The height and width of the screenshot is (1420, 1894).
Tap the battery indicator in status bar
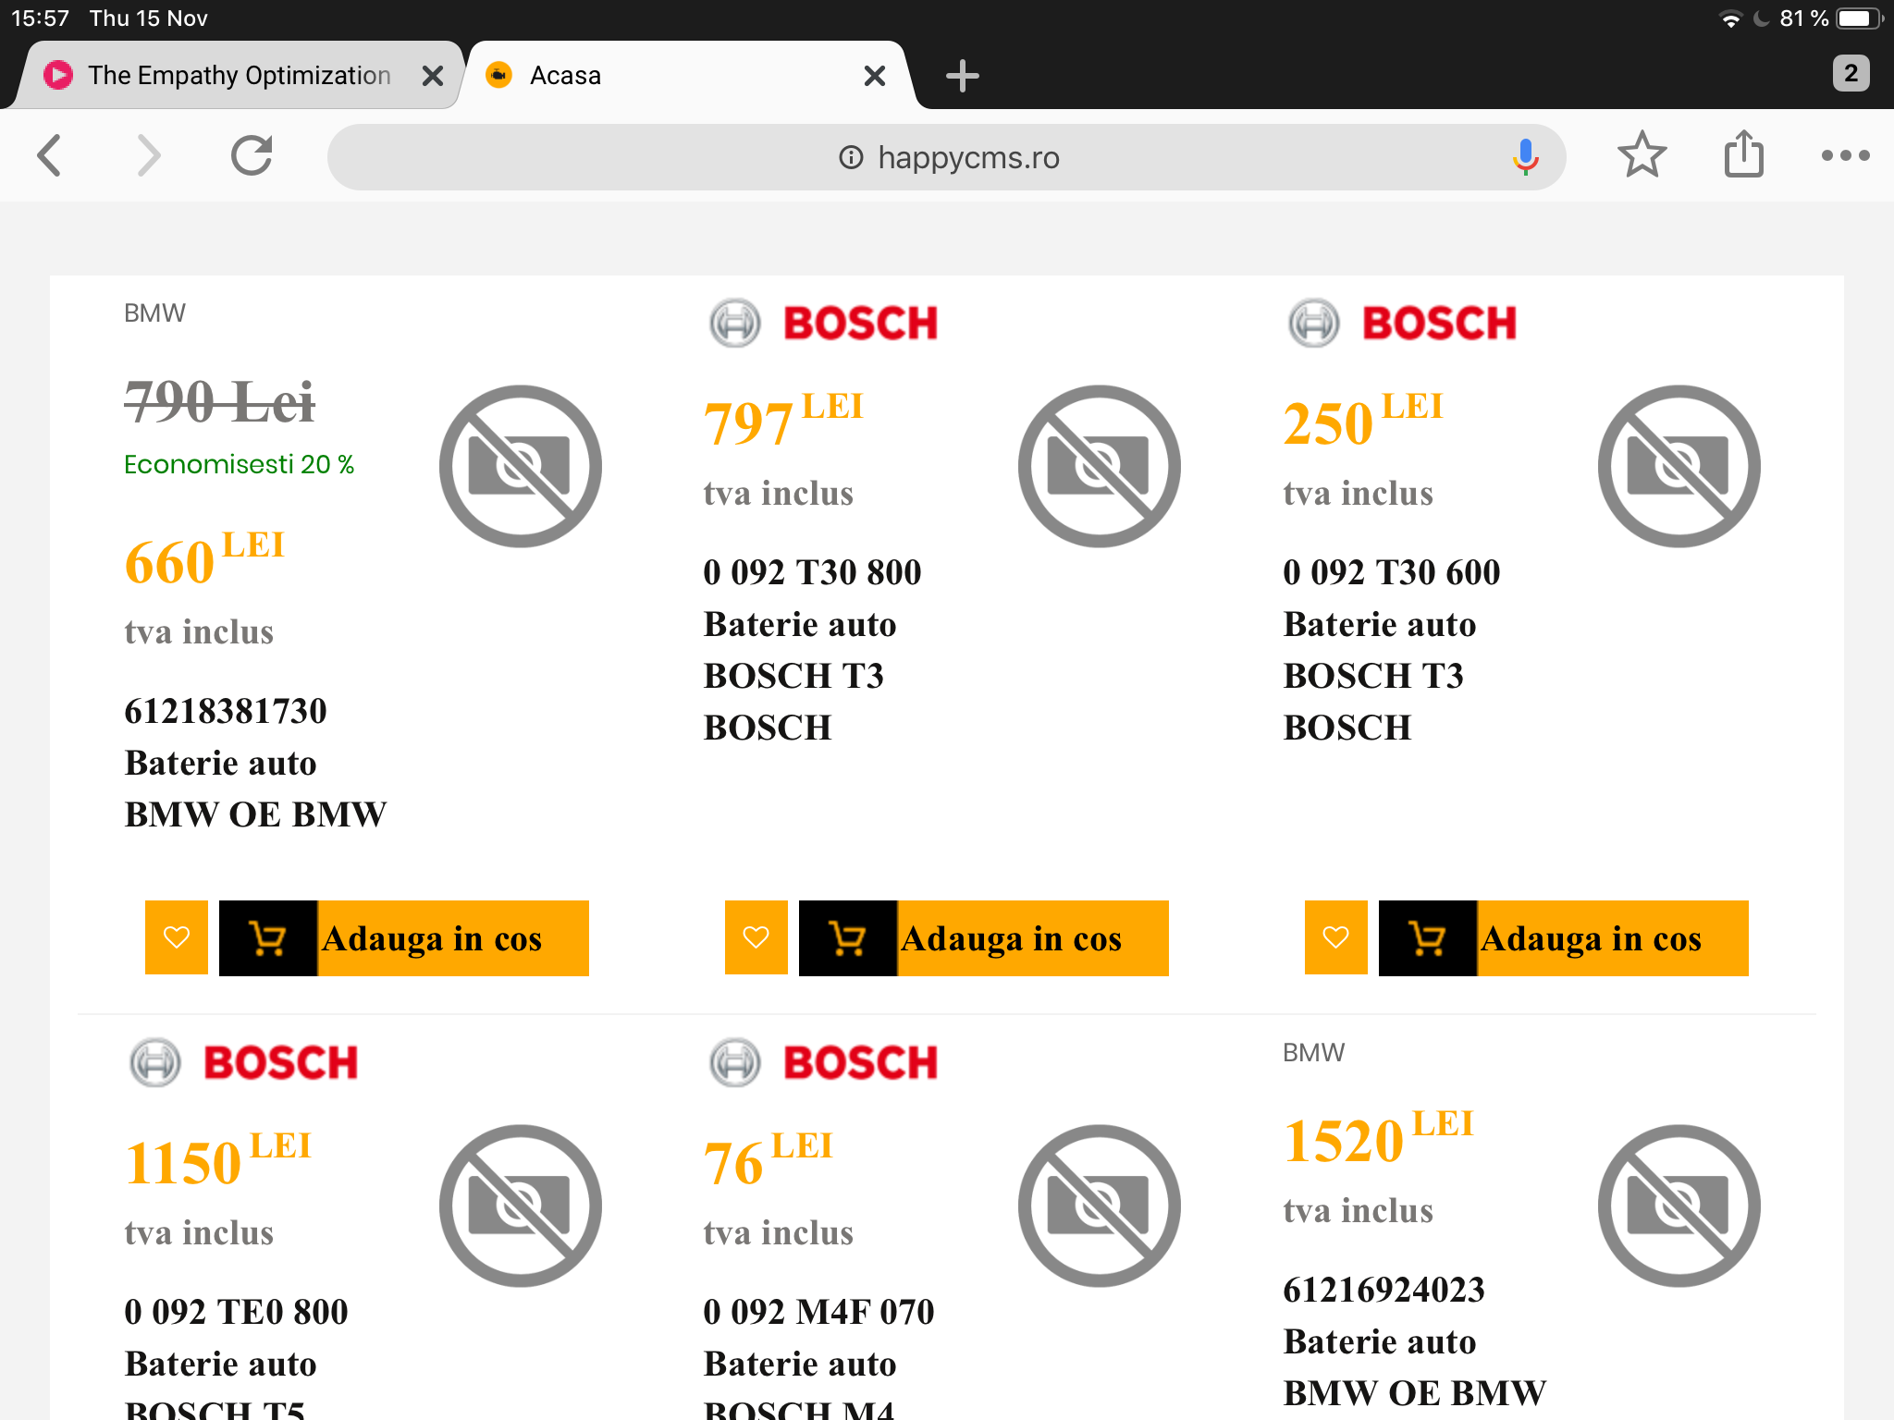[1860, 18]
